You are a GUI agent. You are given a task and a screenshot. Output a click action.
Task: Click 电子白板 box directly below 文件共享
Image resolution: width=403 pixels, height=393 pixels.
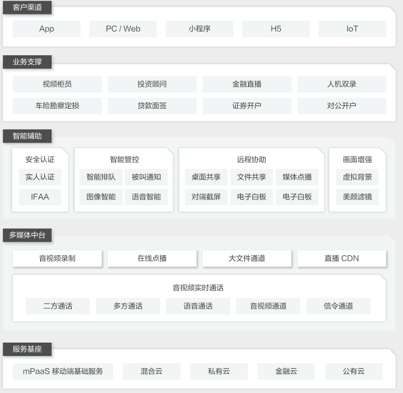[252, 197]
